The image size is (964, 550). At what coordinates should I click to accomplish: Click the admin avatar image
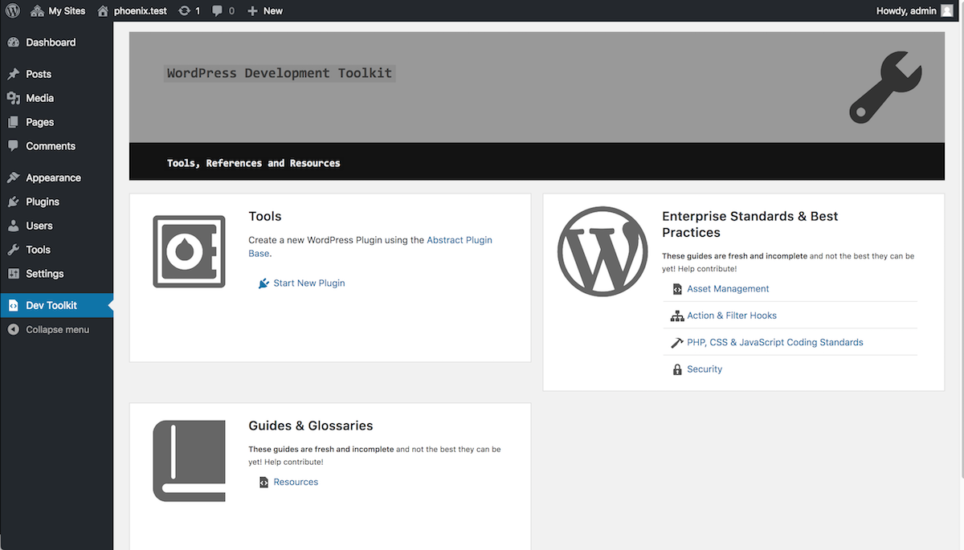[947, 10]
